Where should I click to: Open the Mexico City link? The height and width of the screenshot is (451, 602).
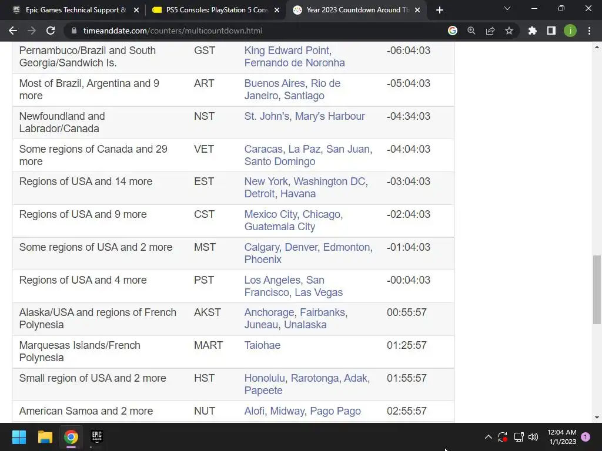270,214
